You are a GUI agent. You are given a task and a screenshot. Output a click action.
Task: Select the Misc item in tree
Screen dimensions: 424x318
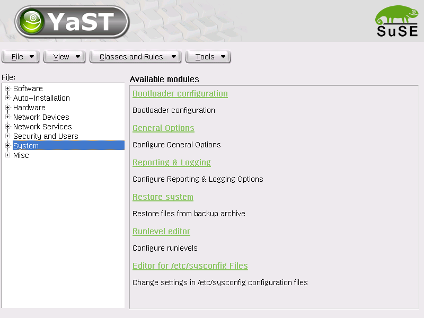pyautogui.click(x=21, y=155)
